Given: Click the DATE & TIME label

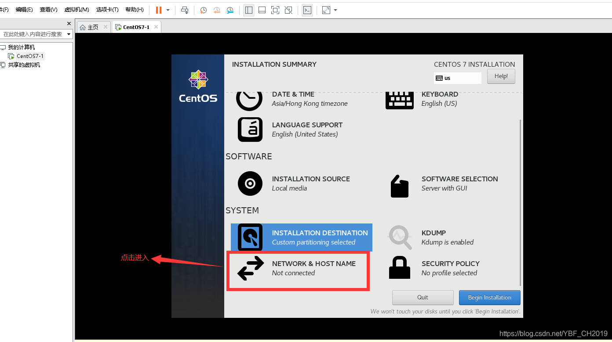Looking at the screenshot, I should click(293, 94).
